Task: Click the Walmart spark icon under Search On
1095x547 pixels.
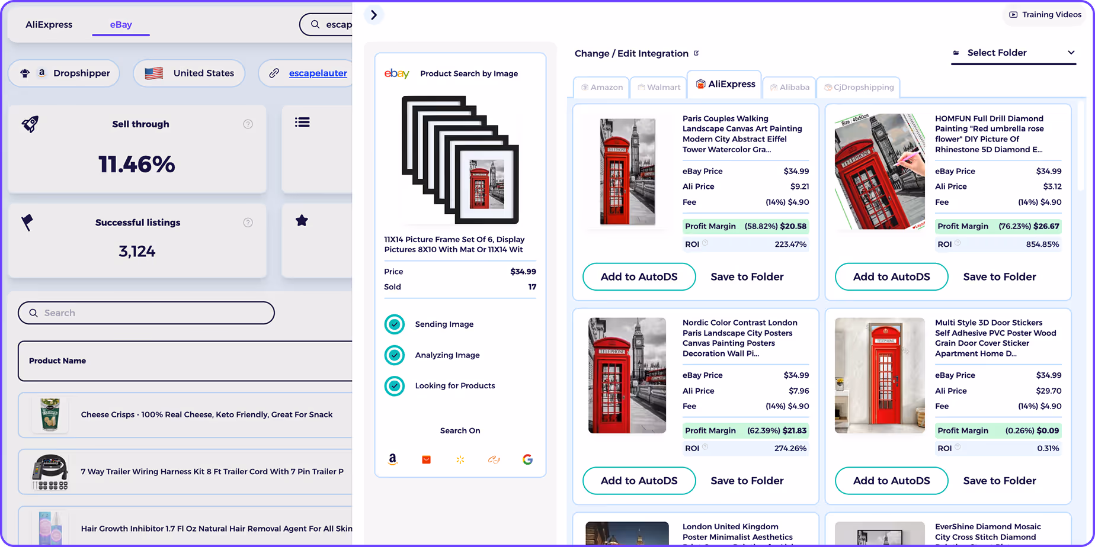Action: [460, 459]
